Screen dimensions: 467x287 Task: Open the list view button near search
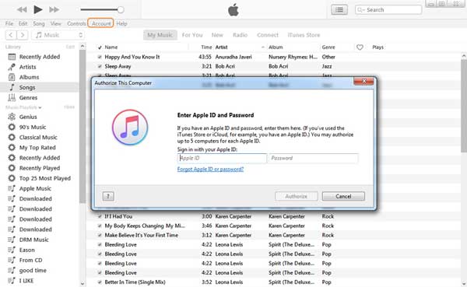(339, 10)
